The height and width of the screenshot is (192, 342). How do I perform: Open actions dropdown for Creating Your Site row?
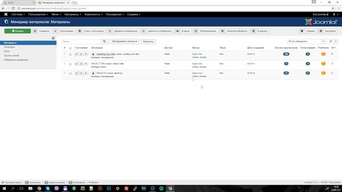(x=86, y=54)
